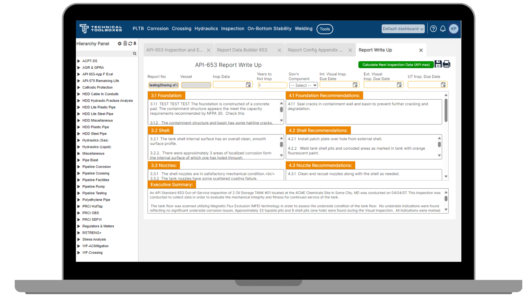The image size is (528, 297).
Task: Open the On-Bottom Stability menu
Action: [x=269, y=29]
